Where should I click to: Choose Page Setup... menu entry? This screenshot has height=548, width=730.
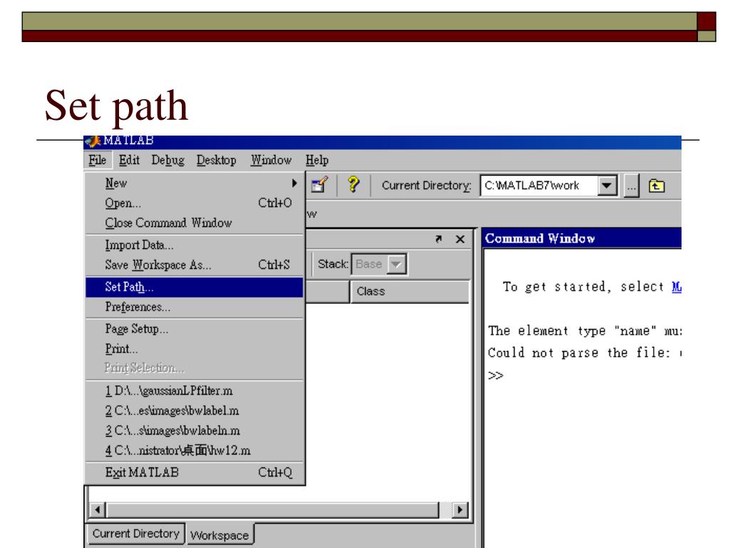[195, 329]
